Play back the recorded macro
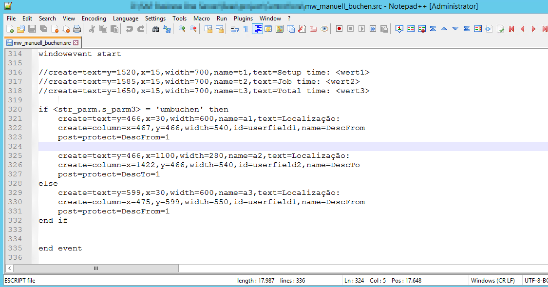The height and width of the screenshot is (287, 548). tap(362, 29)
